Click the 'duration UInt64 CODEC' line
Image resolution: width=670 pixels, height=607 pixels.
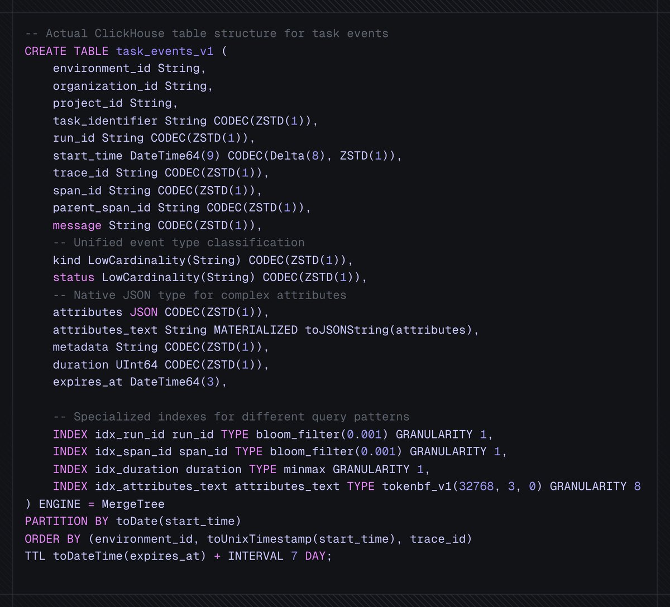coord(161,364)
